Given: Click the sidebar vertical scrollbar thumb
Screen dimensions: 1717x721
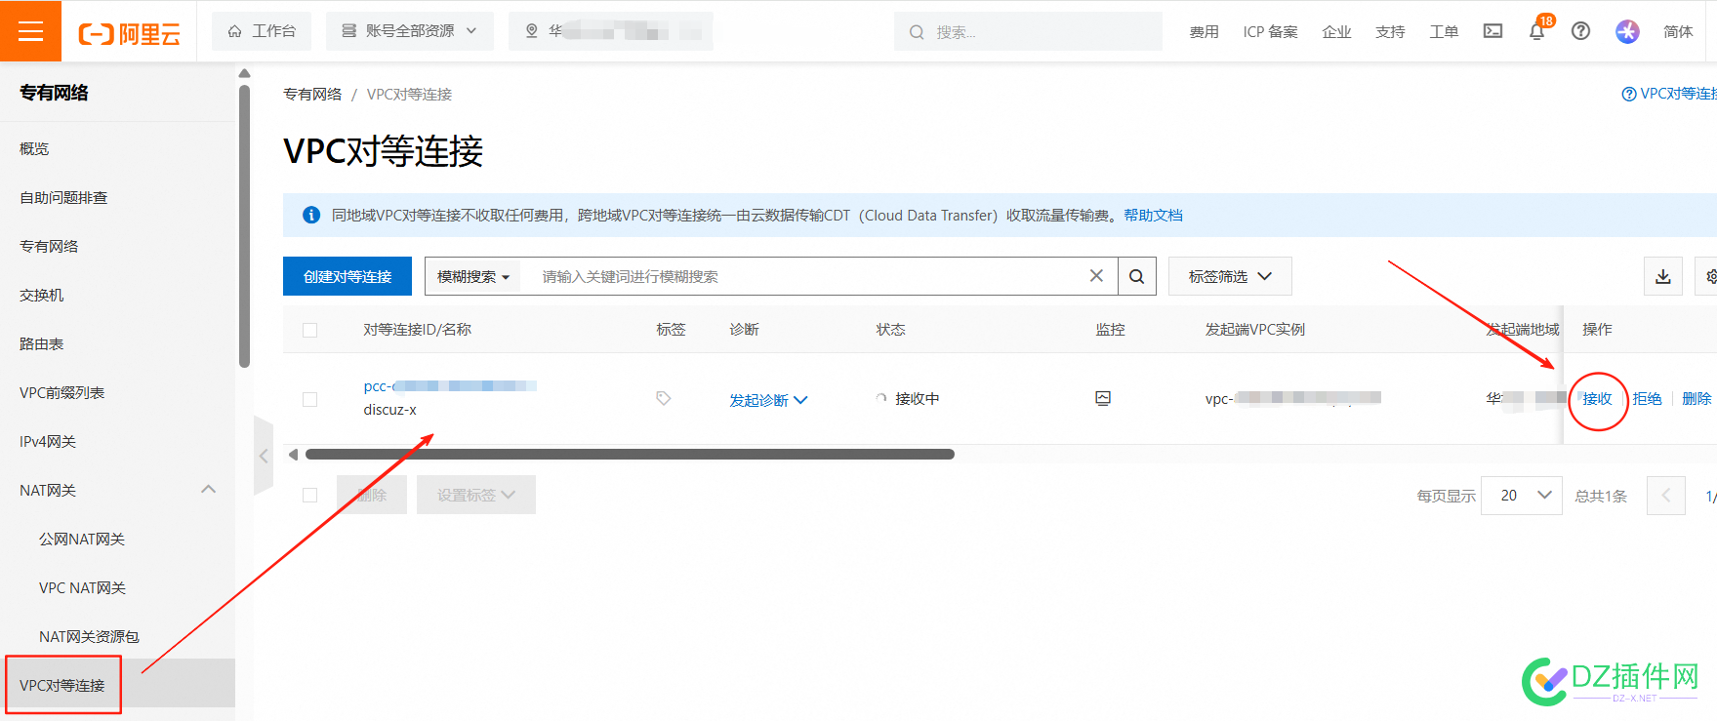Looking at the screenshot, I should (x=244, y=226).
